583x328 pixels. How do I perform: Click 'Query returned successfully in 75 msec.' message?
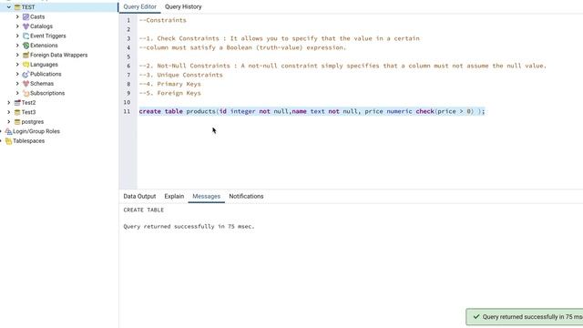click(189, 226)
